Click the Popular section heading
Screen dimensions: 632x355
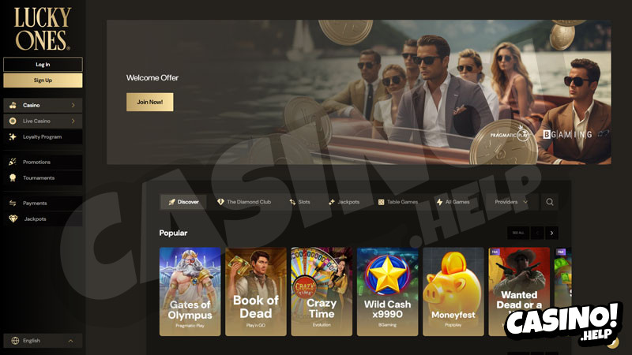(173, 233)
